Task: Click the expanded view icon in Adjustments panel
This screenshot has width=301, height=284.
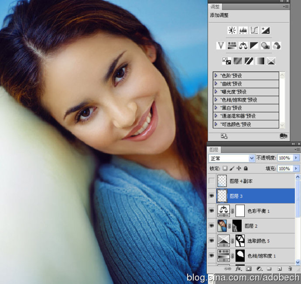Action: tap(224, 136)
